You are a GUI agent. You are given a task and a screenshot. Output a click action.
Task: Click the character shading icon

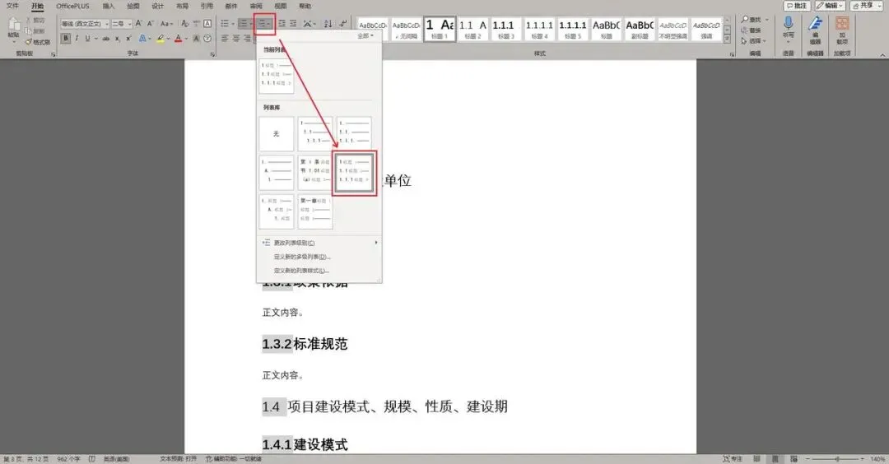[196, 39]
